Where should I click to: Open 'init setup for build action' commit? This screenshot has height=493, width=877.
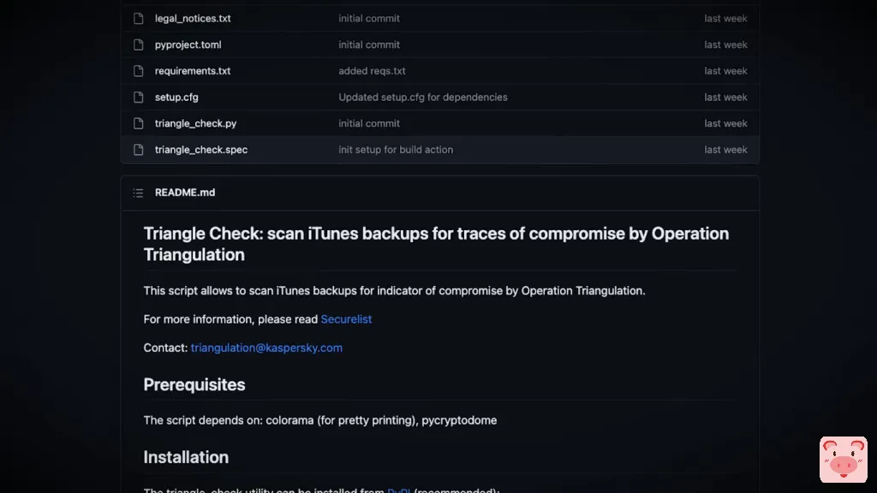coord(396,150)
